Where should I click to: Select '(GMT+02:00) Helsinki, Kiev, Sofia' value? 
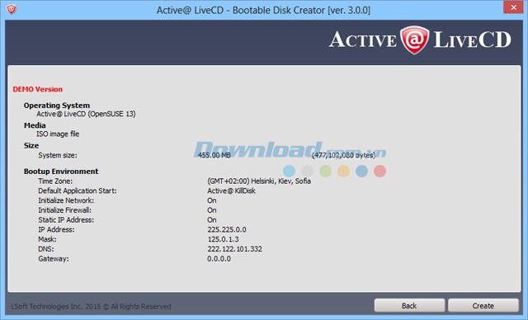259,181
